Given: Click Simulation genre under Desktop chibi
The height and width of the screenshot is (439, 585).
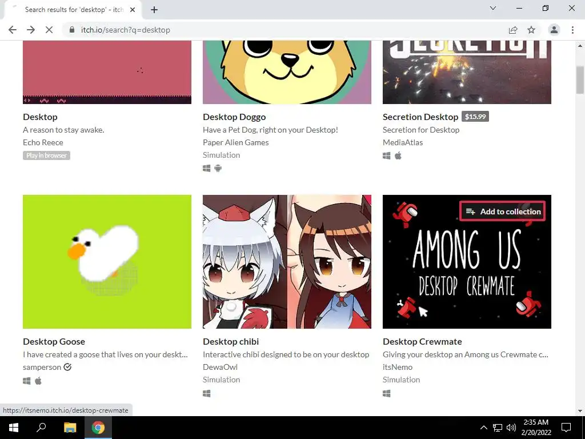Looking at the screenshot, I should click(x=222, y=380).
